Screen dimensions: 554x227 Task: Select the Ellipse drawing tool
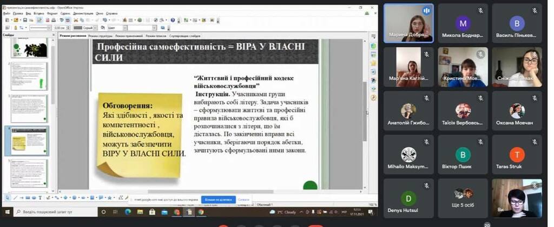32,198
